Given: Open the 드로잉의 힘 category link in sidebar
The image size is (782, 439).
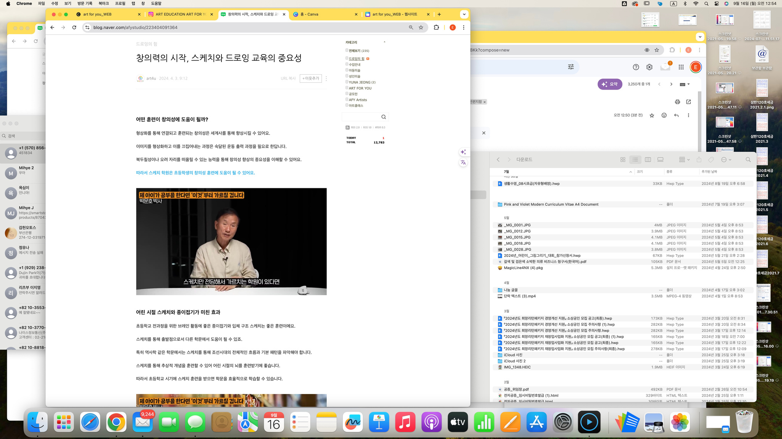Looking at the screenshot, I should pyautogui.click(x=356, y=59).
